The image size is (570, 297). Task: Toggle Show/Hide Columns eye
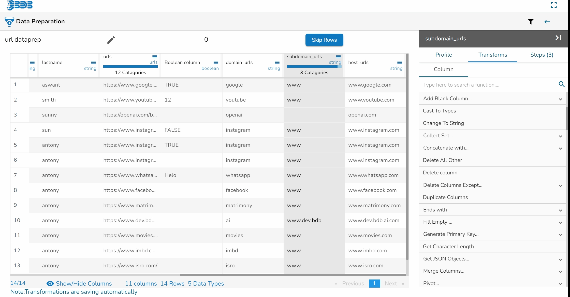[x=50, y=284]
